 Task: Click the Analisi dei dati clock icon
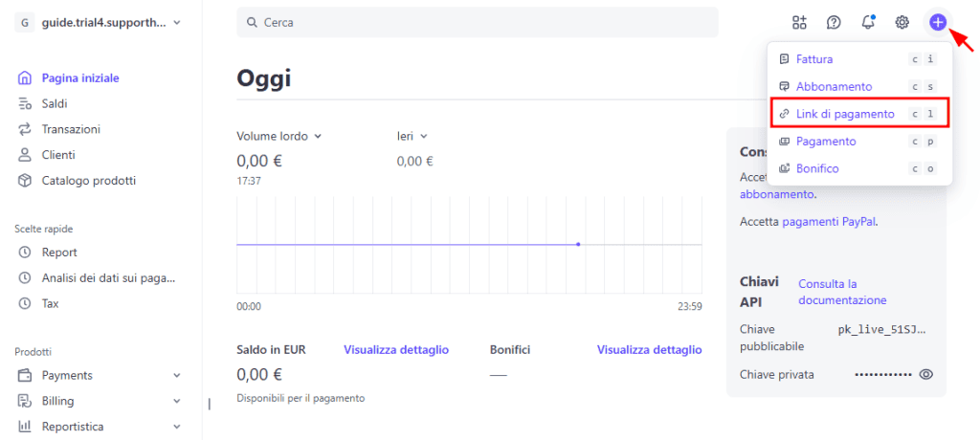(x=24, y=278)
